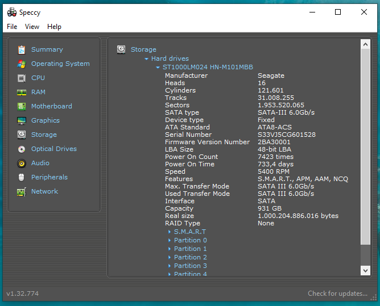Click the Network card icon

[22, 192]
